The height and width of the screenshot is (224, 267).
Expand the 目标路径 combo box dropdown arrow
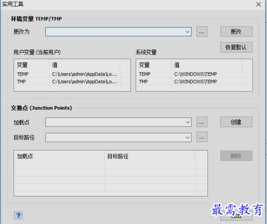coord(188,137)
